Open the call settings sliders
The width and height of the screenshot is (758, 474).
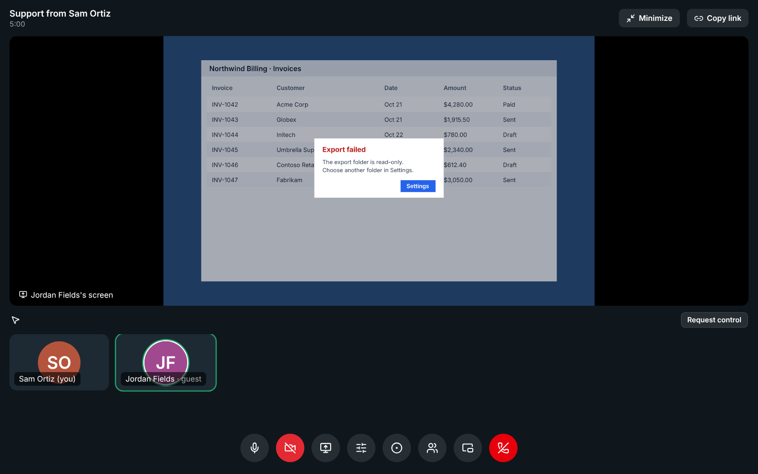pyautogui.click(x=361, y=448)
